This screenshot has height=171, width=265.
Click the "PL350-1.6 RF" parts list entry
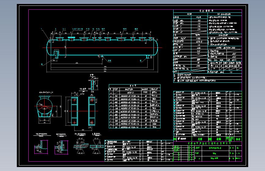point(201,127)
